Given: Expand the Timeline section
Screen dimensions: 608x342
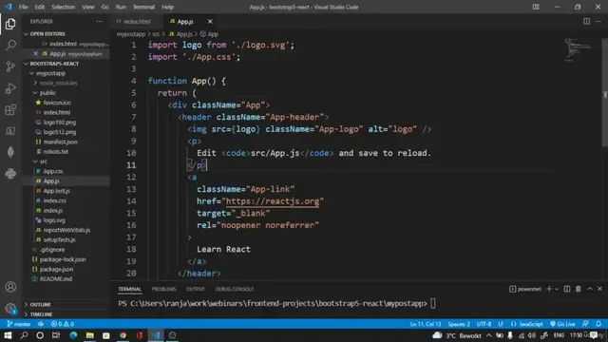Looking at the screenshot, I should [41, 314].
